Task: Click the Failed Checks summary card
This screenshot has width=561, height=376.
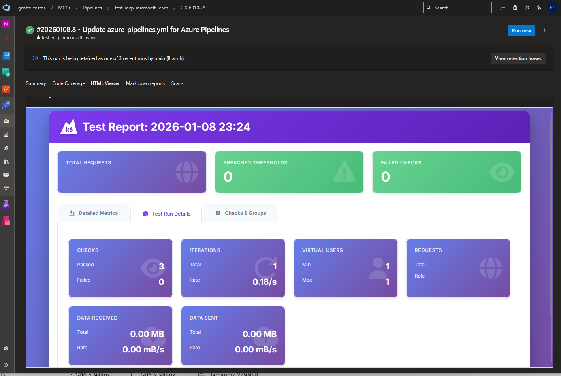Action: (447, 172)
